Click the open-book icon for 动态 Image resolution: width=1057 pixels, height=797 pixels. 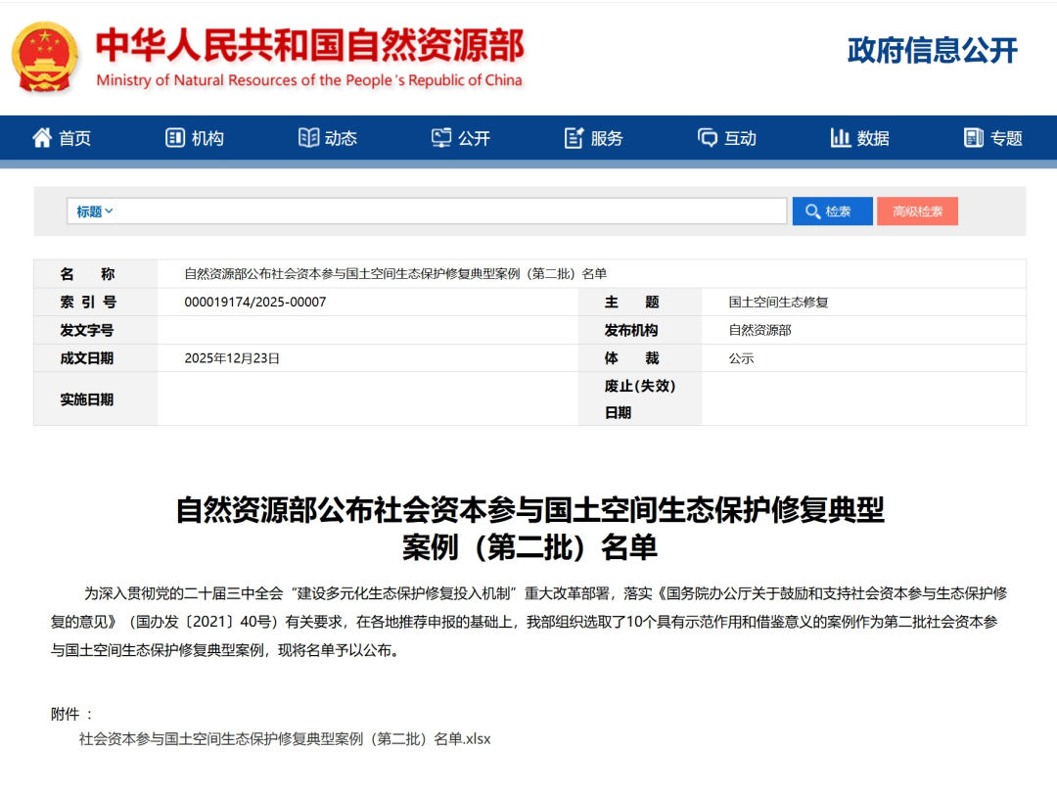pos(308,138)
